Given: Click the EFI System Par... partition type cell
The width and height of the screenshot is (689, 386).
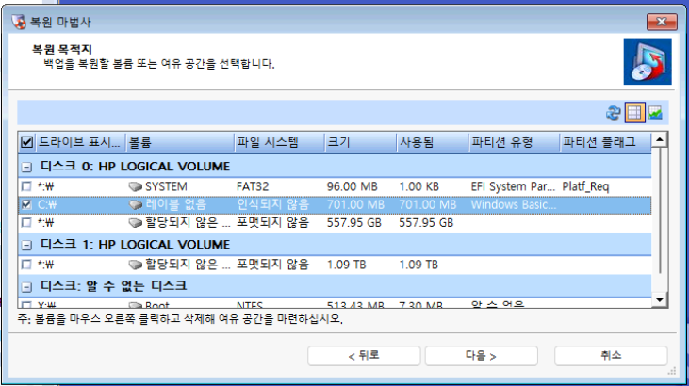Looking at the screenshot, I should 513,186.
